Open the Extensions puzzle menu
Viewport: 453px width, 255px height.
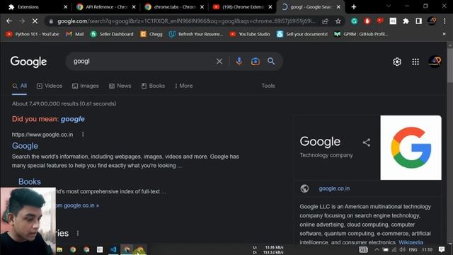pos(406,21)
